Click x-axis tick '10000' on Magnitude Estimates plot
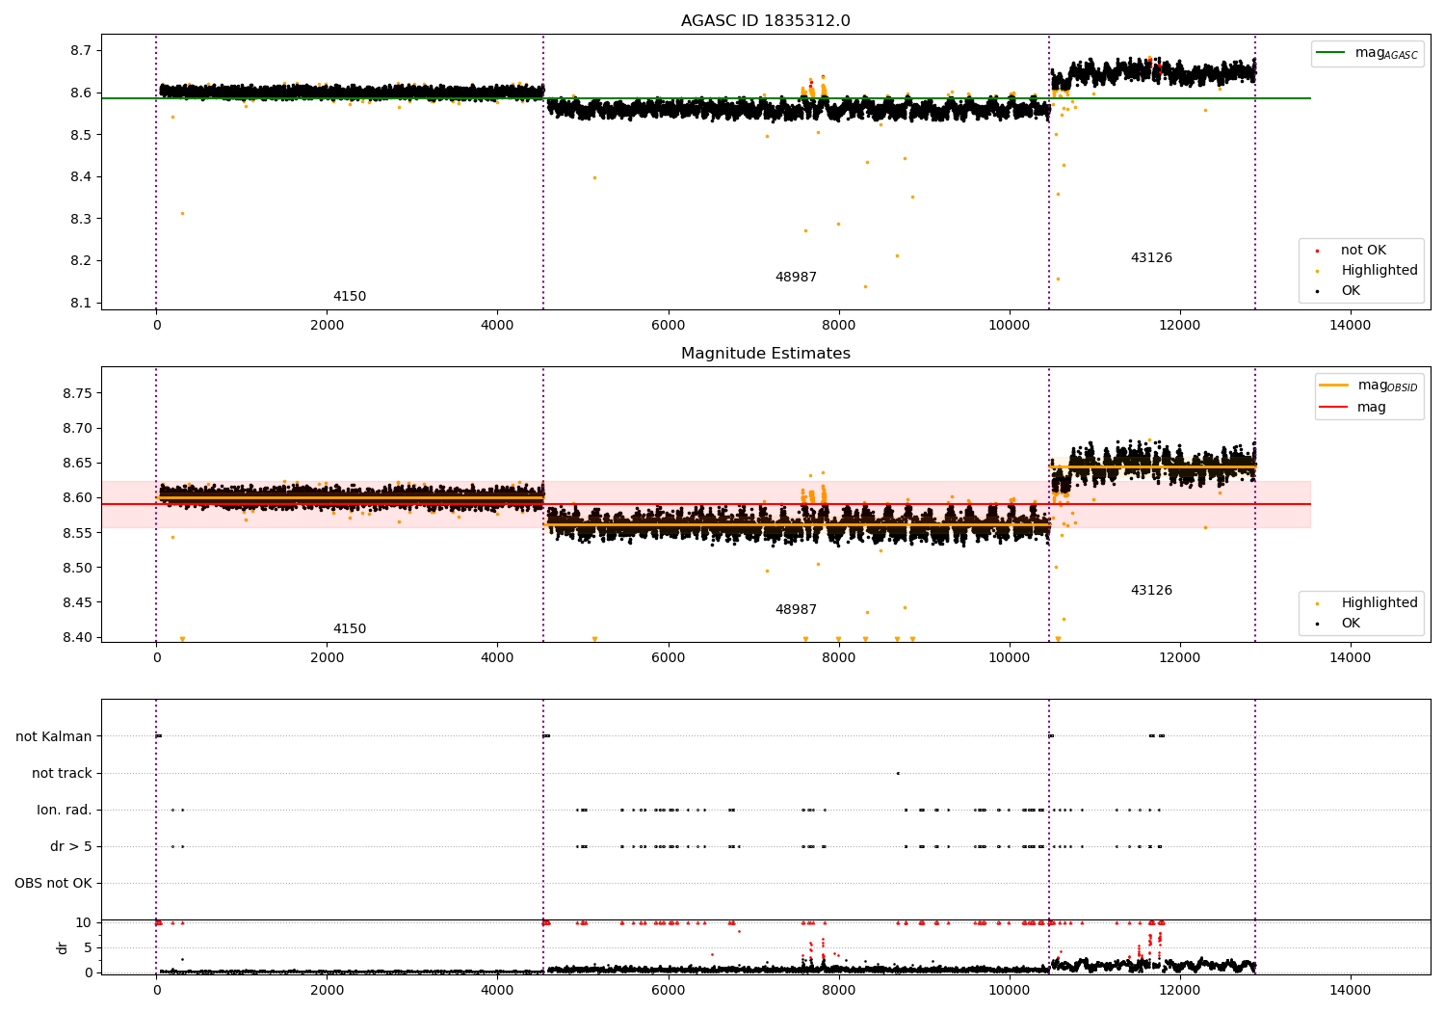1445x1012 pixels. click(1009, 658)
